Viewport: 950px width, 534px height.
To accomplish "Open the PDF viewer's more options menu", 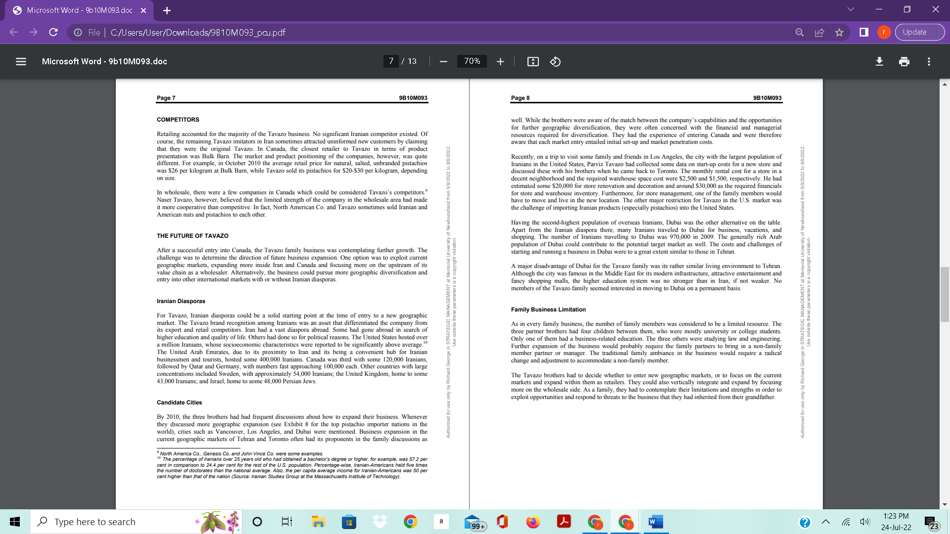I will pyautogui.click(x=929, y=61).
